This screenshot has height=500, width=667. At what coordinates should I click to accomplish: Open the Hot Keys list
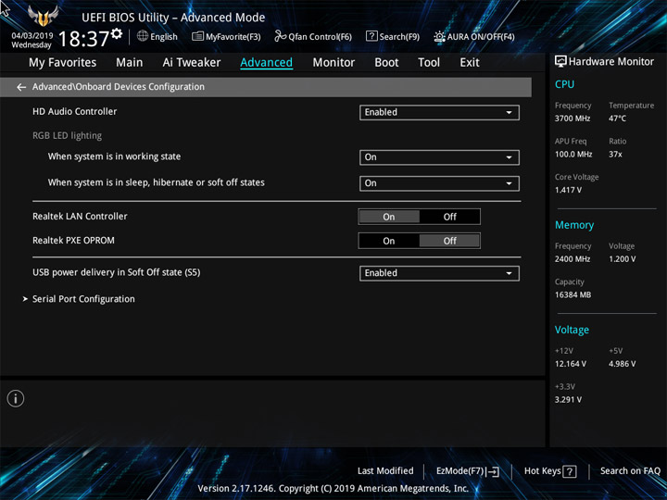pyautogui.click(x=550, y=471)
